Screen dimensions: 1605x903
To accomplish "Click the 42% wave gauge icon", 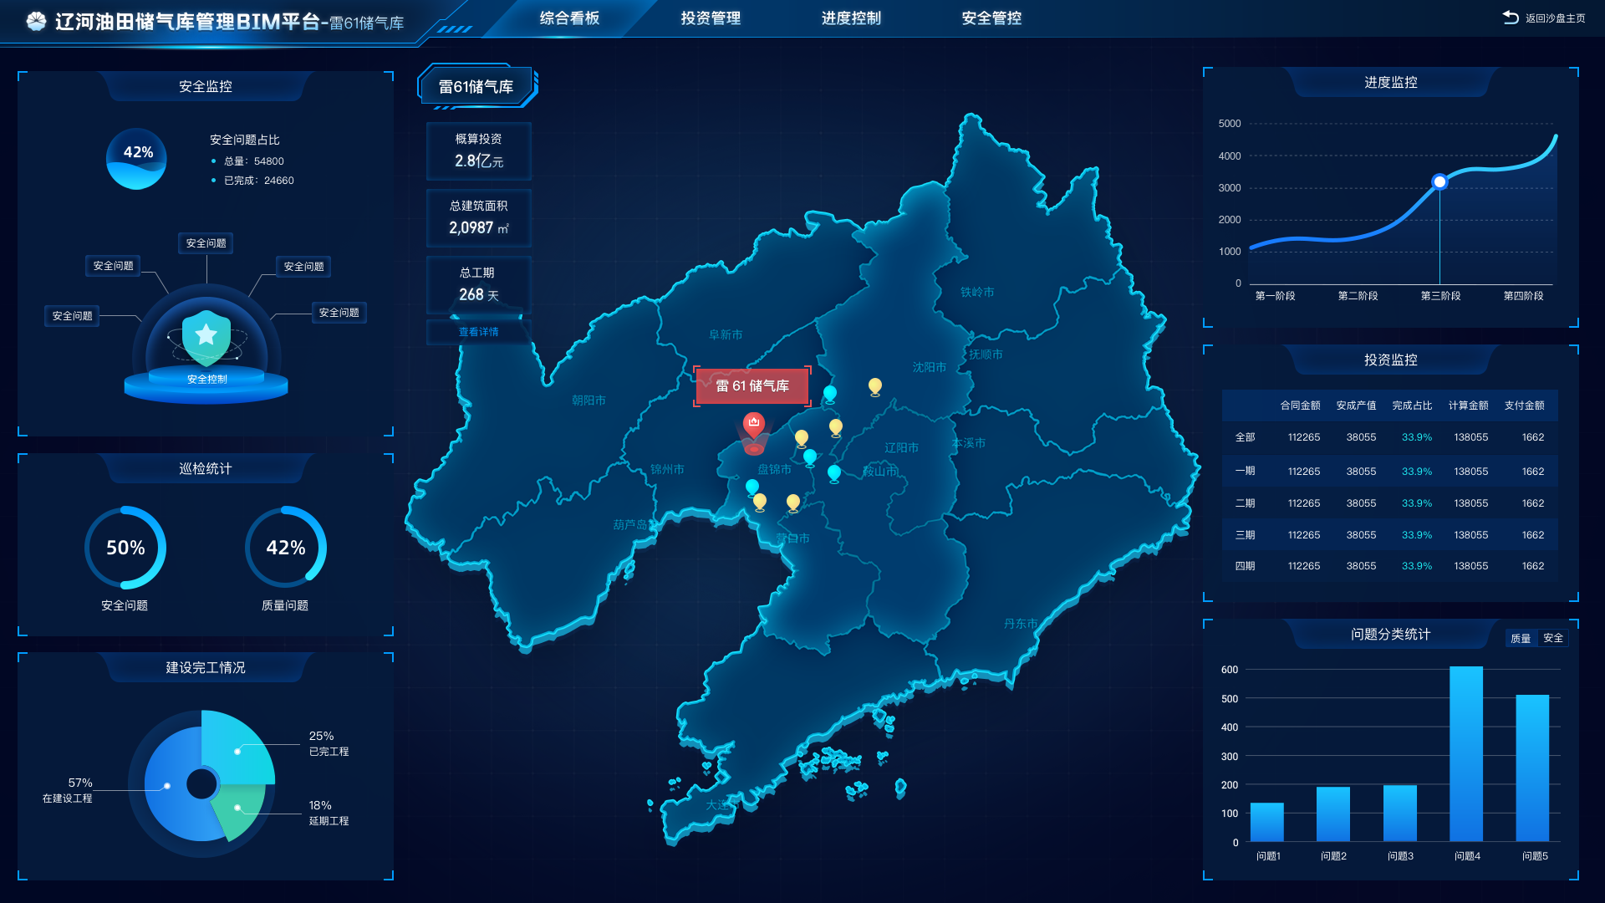I will [137, 159].
